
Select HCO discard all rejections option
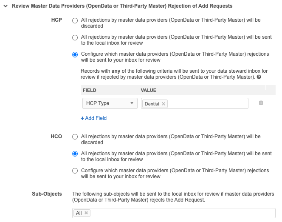point(75,137)
